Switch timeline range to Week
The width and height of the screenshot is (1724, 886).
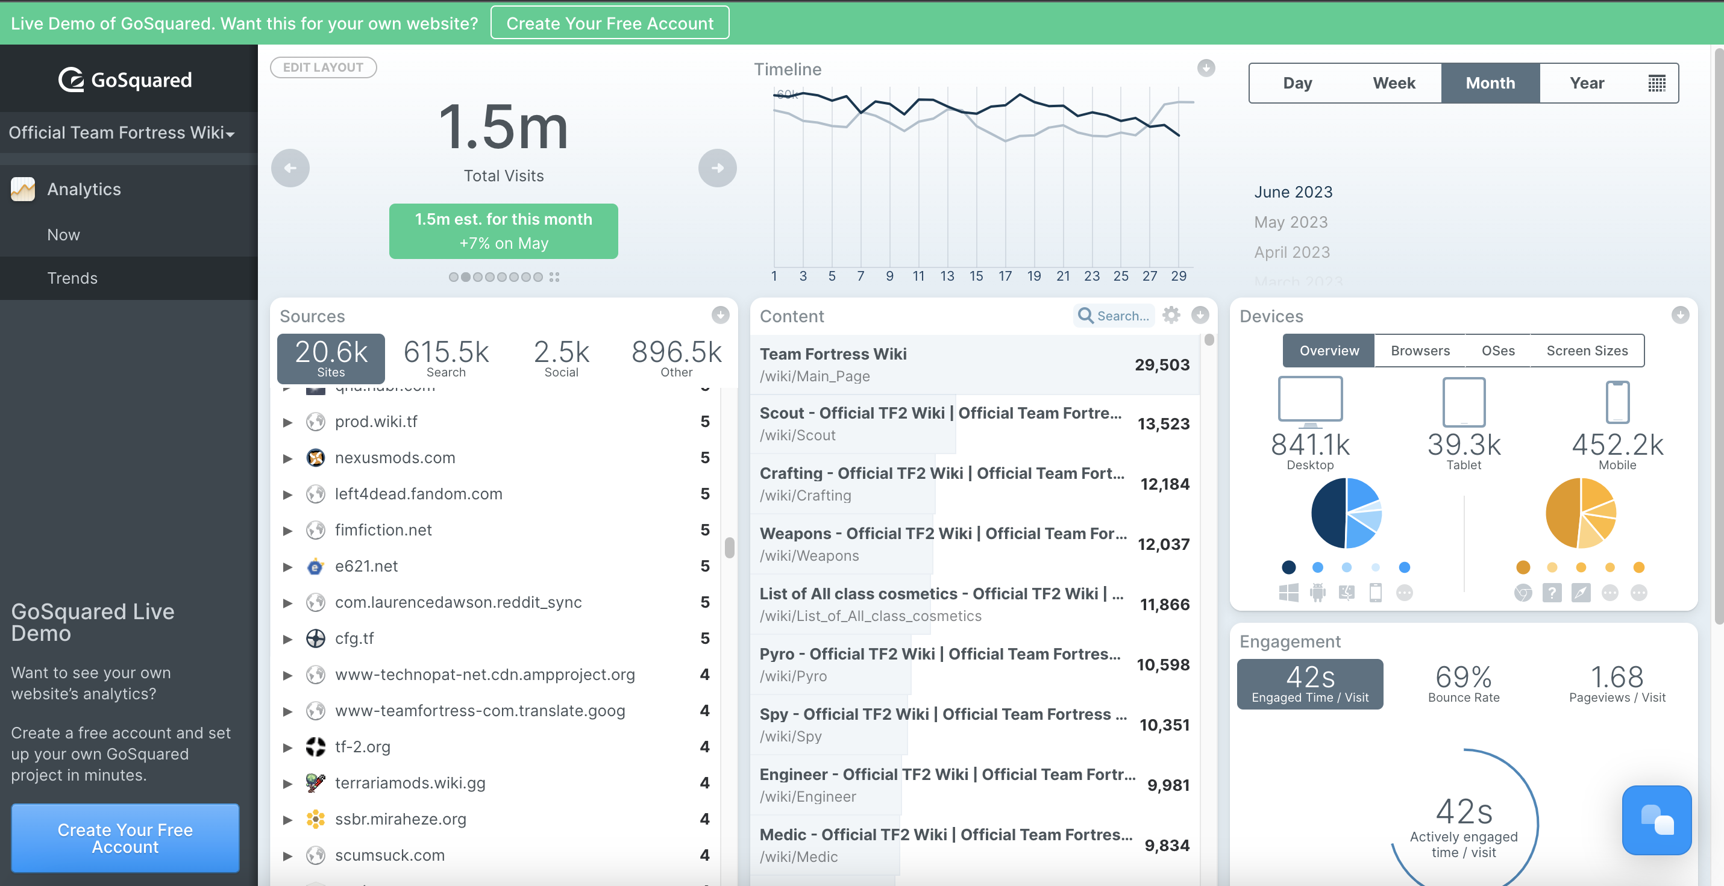click(1393, 83)
